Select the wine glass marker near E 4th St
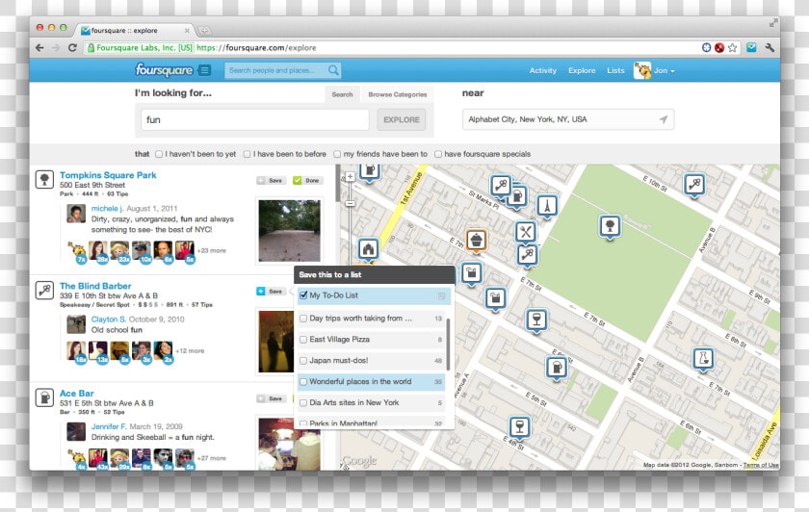This screenshot has width=809, height=512. click(519, 427)
